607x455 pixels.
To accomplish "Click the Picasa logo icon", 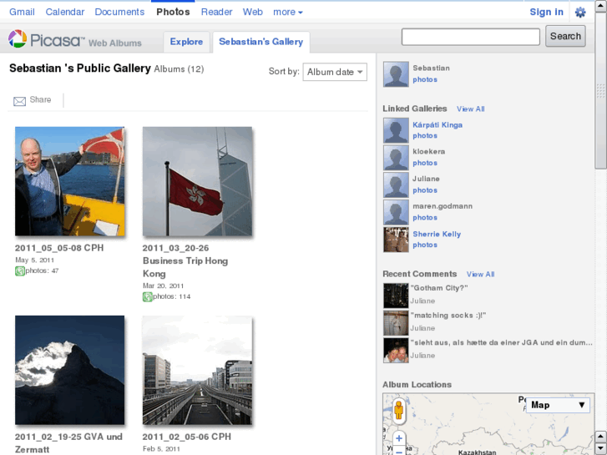I will coord(18,39).
